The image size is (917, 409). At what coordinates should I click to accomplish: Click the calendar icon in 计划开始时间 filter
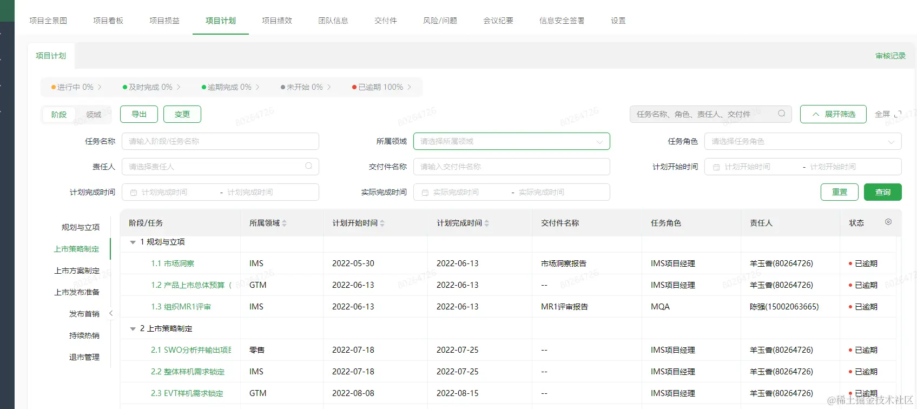coord(716,167)
